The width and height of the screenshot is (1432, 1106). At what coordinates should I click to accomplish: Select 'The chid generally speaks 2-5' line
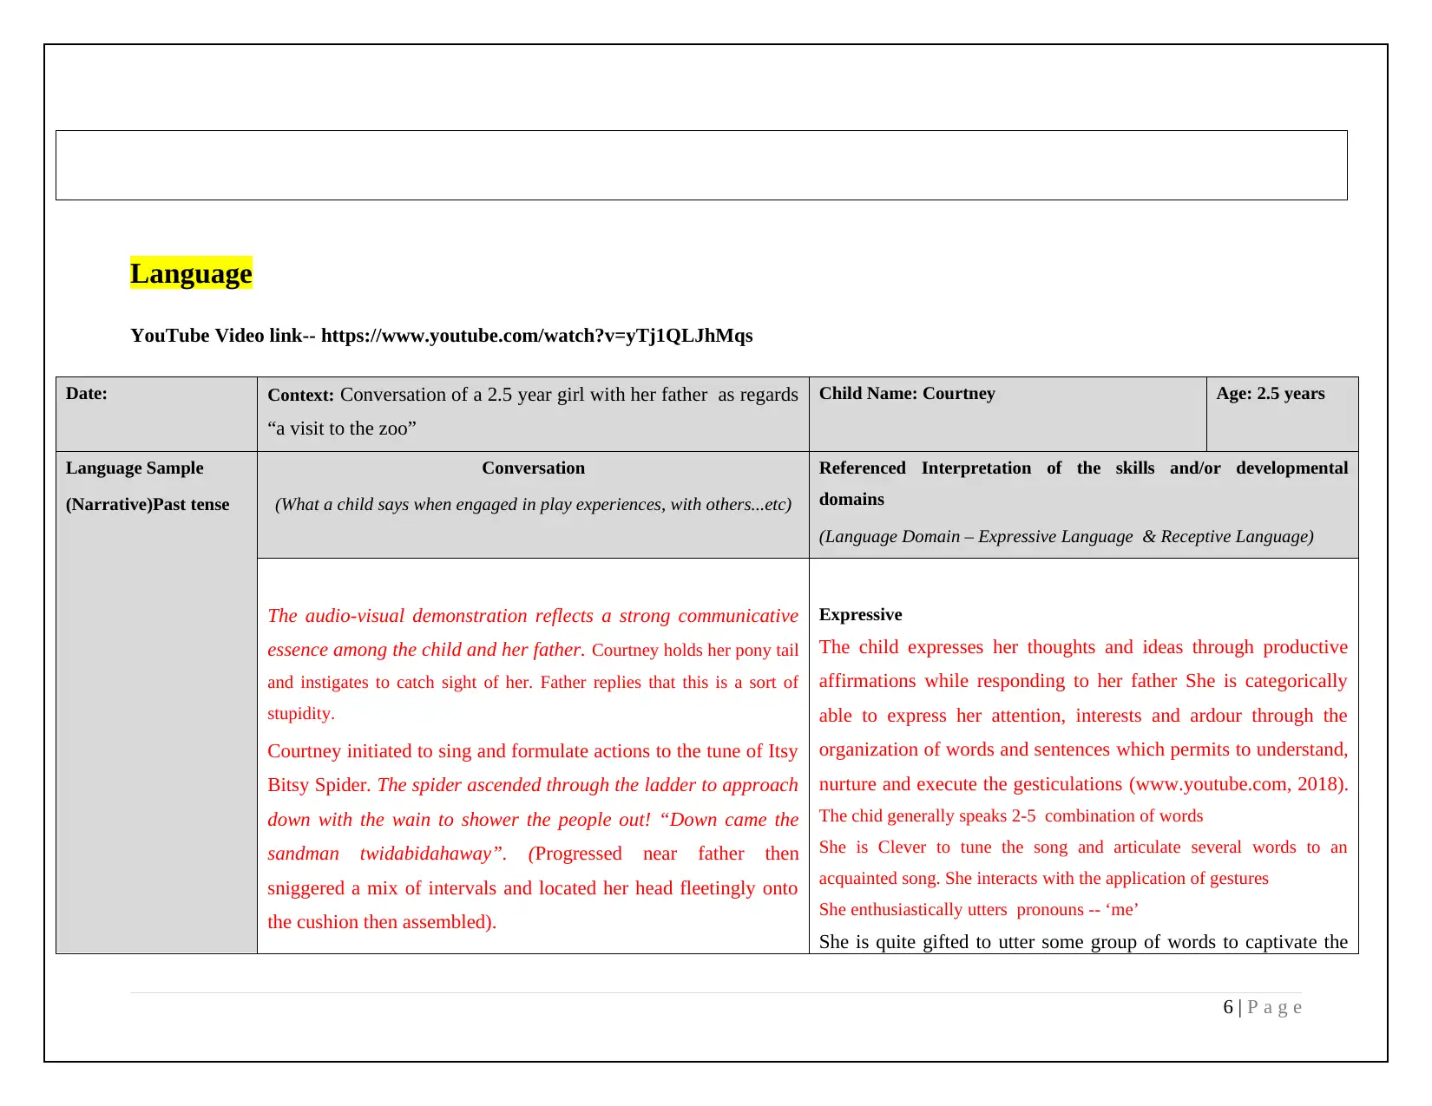(1011, 816)
